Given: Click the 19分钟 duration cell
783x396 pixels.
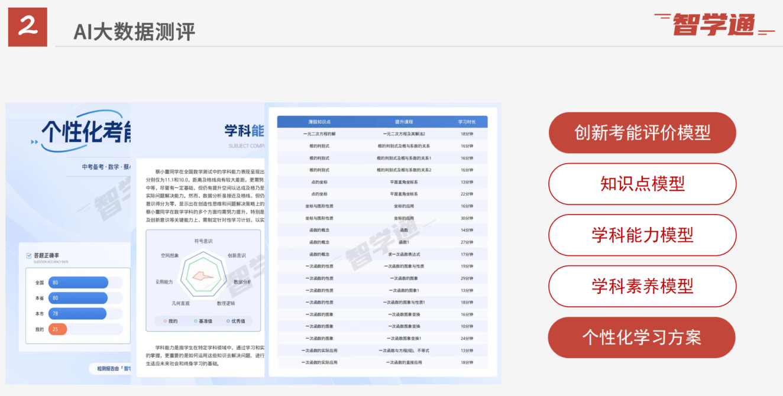Looking at the screenshot, I should pos(467,266).
